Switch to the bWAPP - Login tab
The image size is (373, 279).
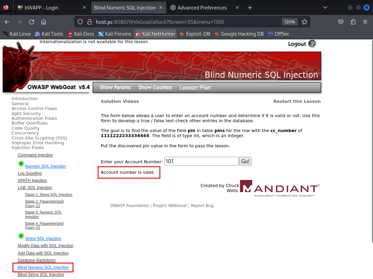52,7
